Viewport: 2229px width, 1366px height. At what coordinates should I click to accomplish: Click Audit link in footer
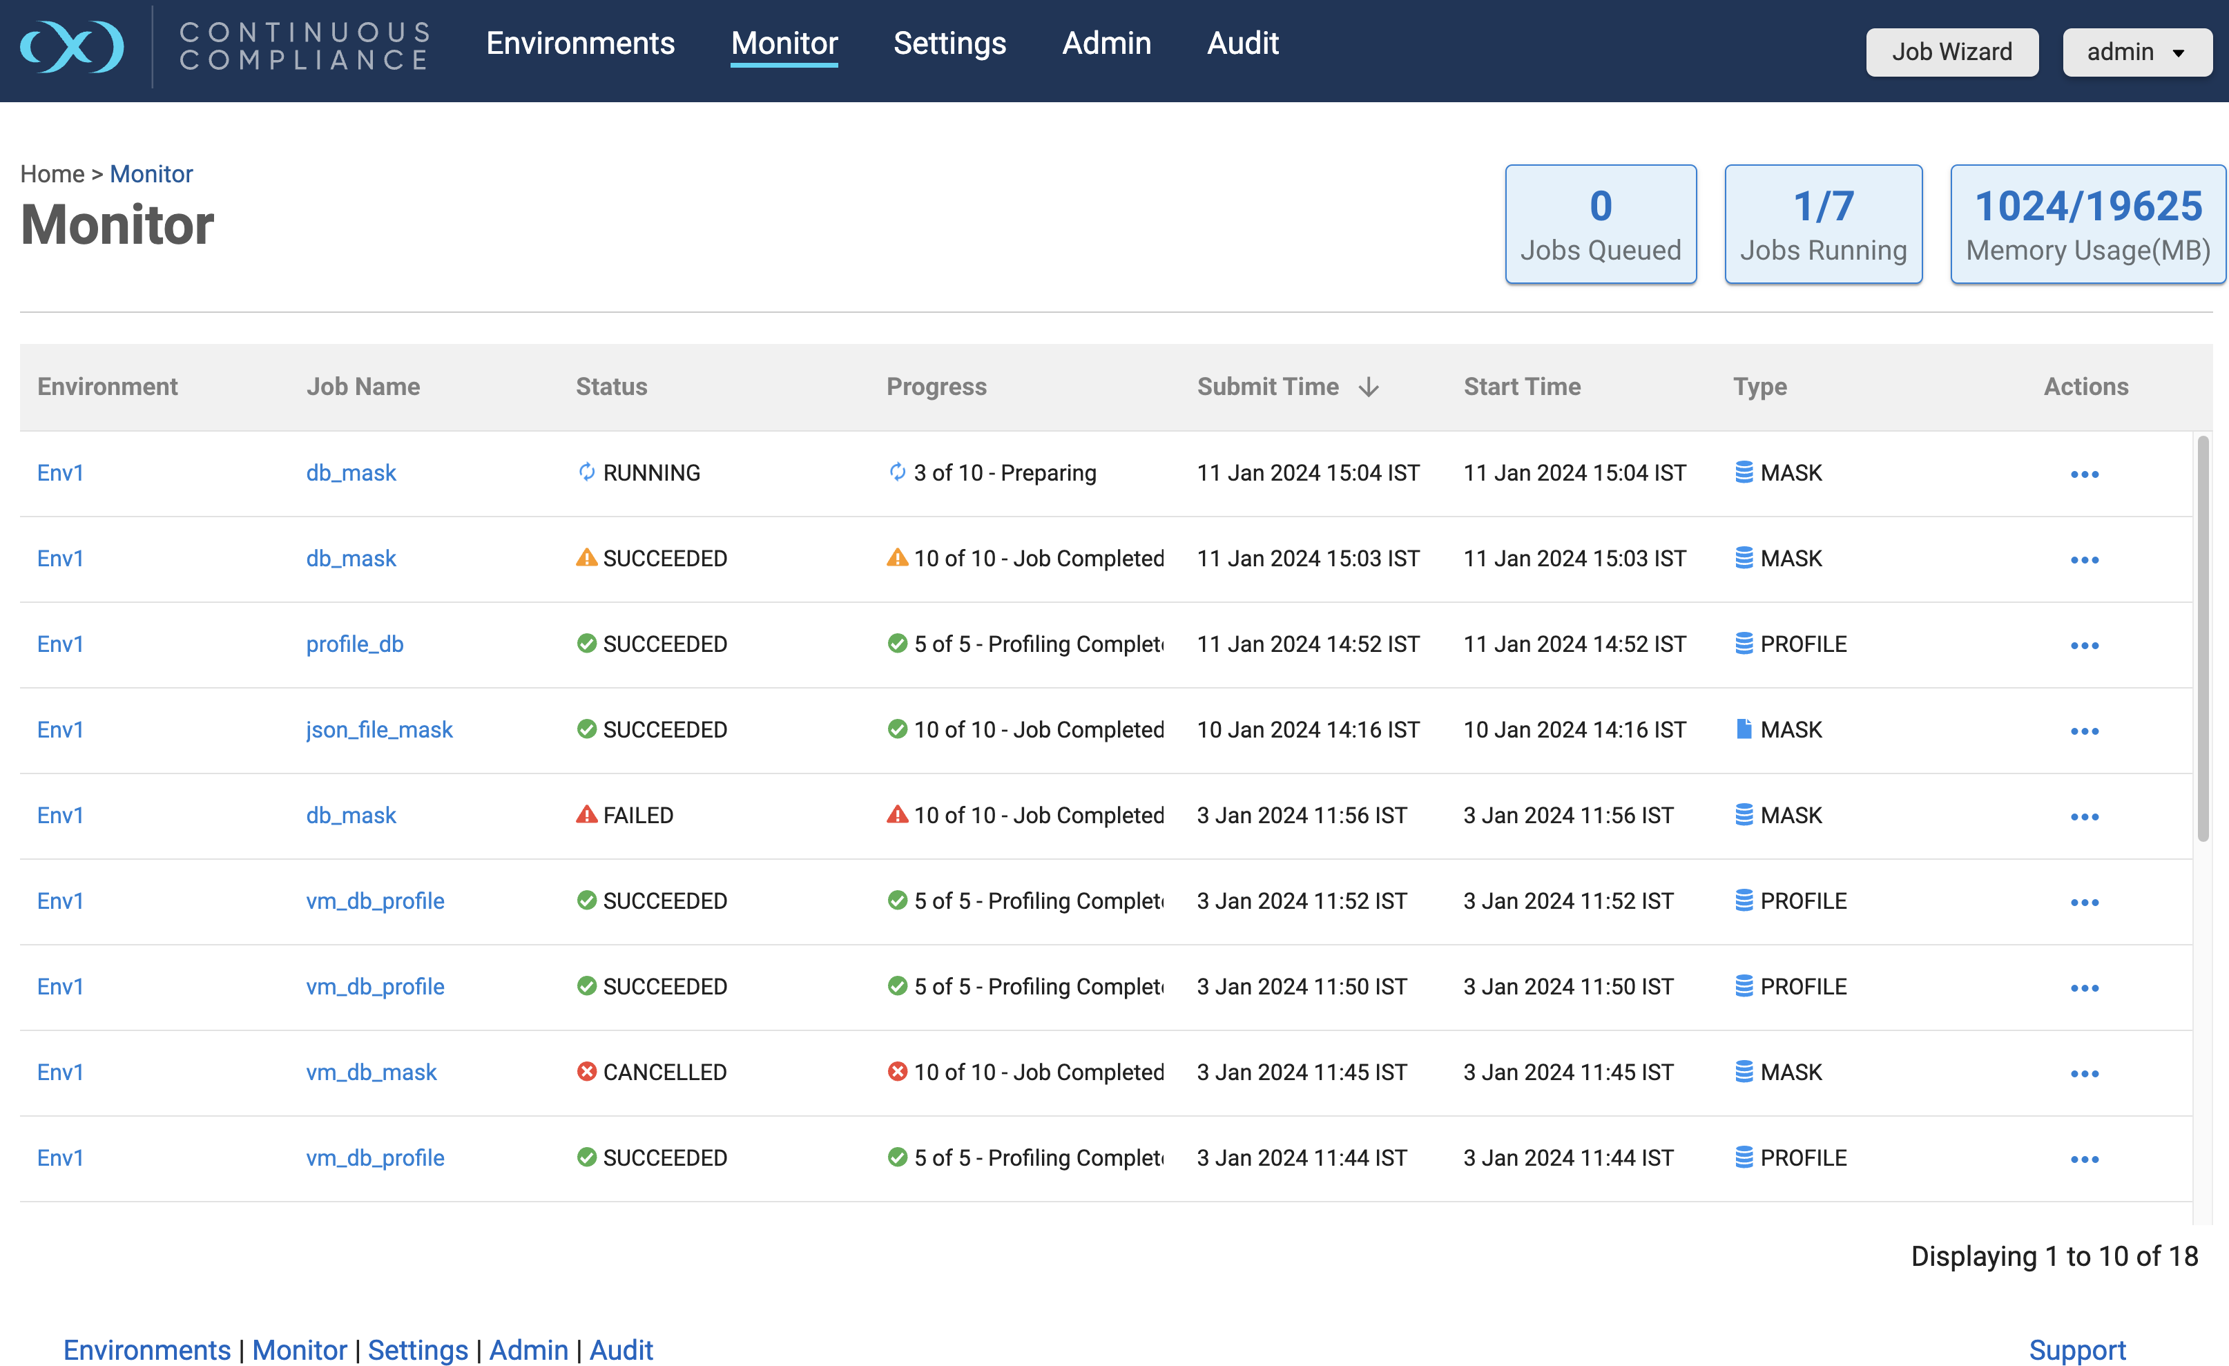tap(621, 1349)
